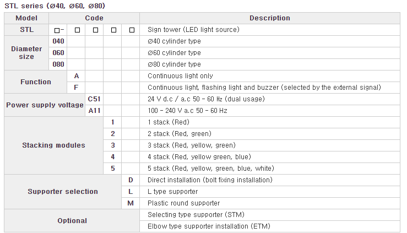
Task: Select the 080 diameter code cell
Action: pos(58,64)
